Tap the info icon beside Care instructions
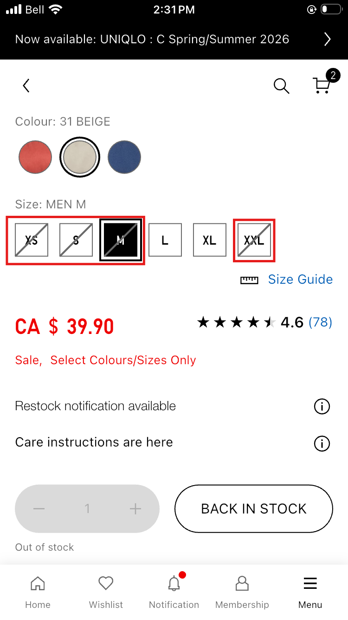348x620 pixels. coord(322,443)
